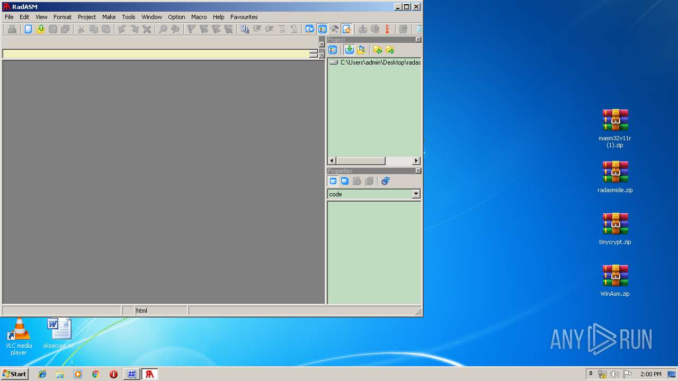The width and height of the screenshot is (678, 381).
Task: Open the View menu
Action: pyautogui.click(x=41, y=17)
